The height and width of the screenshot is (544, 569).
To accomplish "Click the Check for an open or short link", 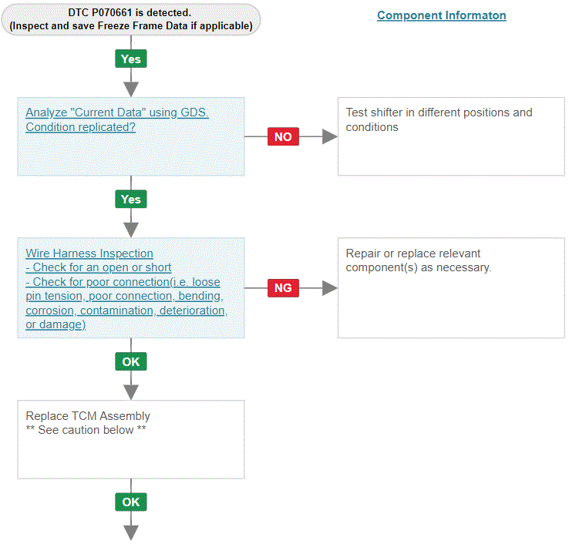I will tap(99, 267).
